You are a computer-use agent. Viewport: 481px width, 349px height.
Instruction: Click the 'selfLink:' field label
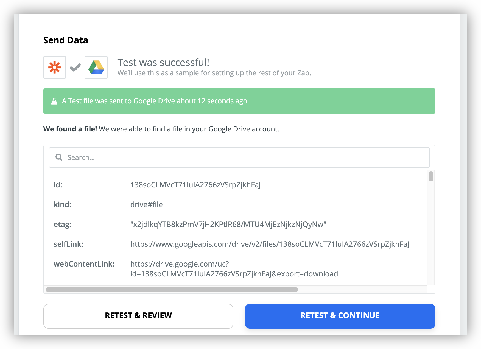pos(68,244)
